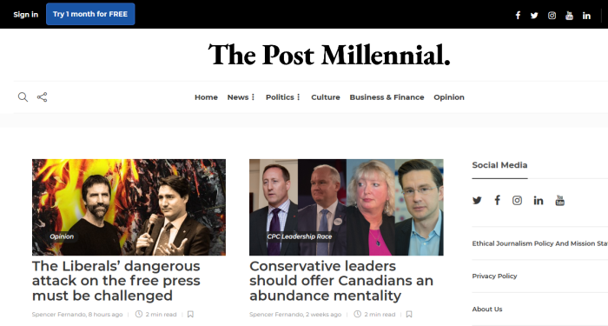Viewport: 608px width, 326px height.
Task: Open YouTube icon in top black bar
Action: [569, 16]
